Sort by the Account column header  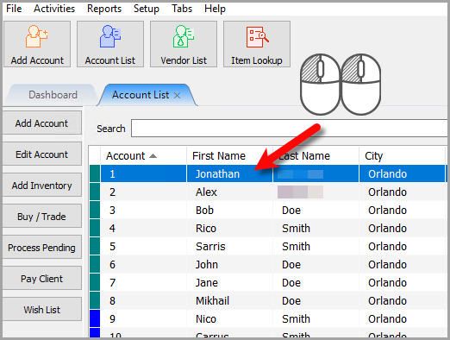[x=143, y=156]
